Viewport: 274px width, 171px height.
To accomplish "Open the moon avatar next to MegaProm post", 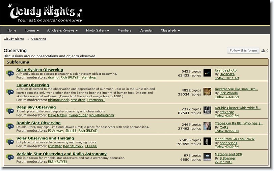I will click(x=207, y=141).
